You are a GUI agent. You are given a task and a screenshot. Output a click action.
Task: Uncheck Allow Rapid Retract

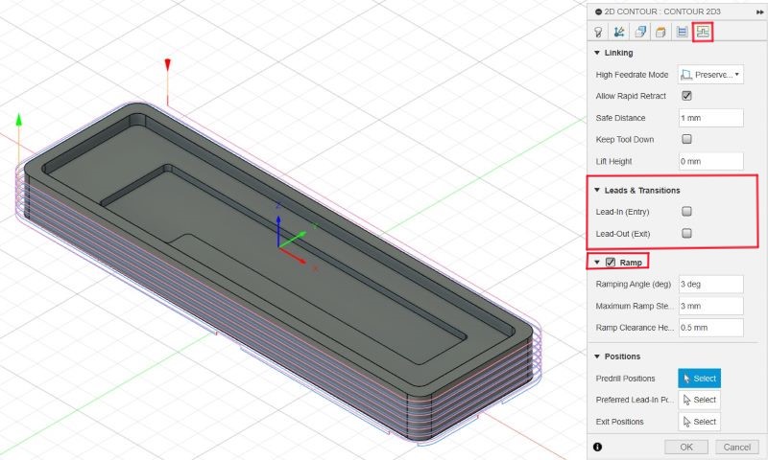(686, 96)
